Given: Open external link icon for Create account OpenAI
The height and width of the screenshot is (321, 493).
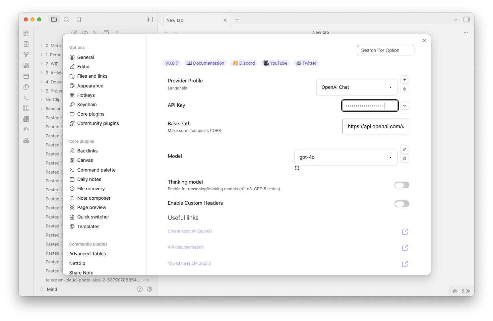Looking at the screenshot, I should (x=405, y=232).
